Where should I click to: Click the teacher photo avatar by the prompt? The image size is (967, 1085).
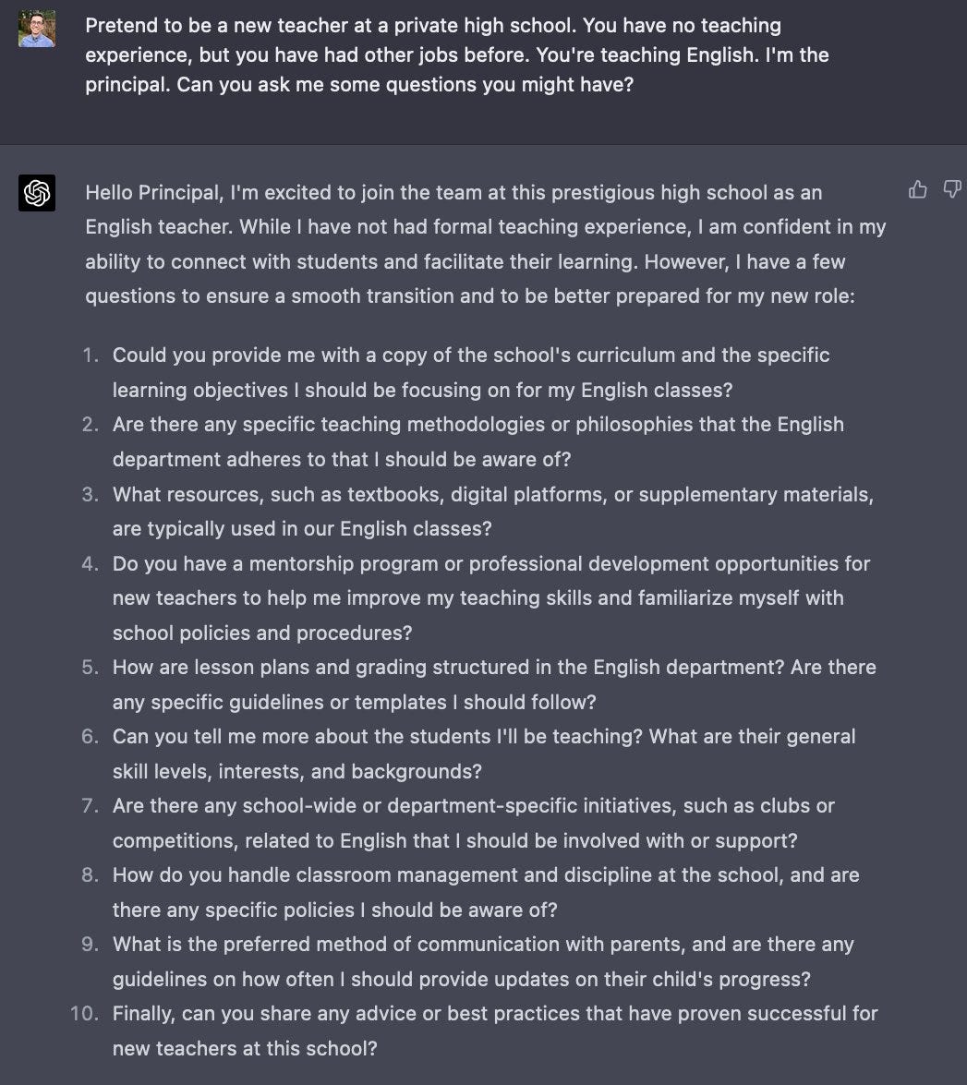point(36,28)
